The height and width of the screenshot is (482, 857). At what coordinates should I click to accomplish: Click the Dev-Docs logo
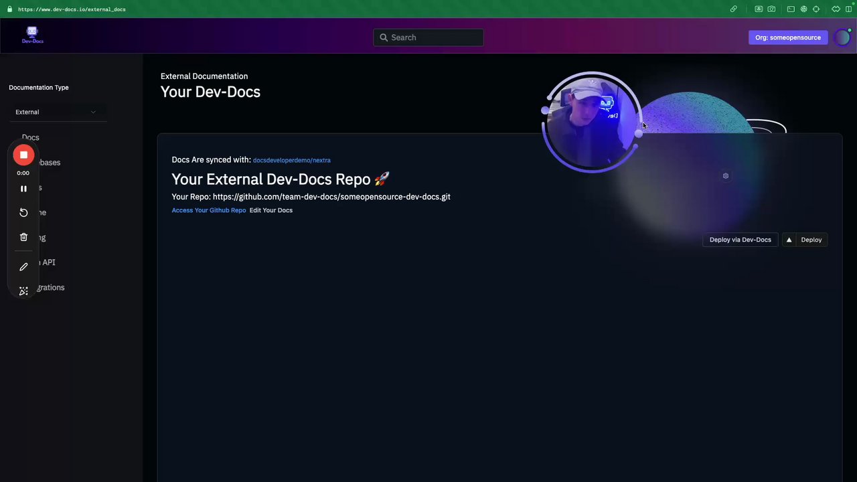(x=32, y=35)
